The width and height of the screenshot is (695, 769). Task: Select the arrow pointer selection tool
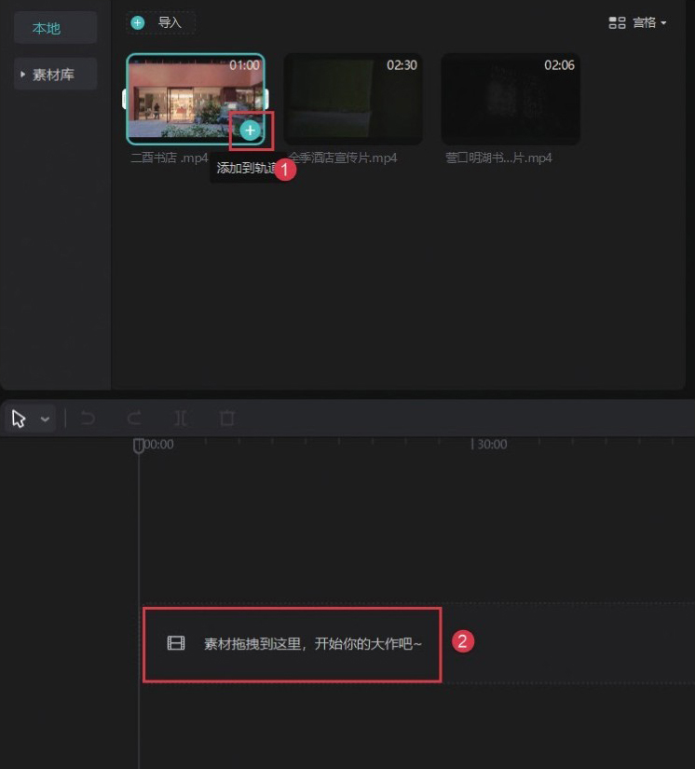pos(19,419)
